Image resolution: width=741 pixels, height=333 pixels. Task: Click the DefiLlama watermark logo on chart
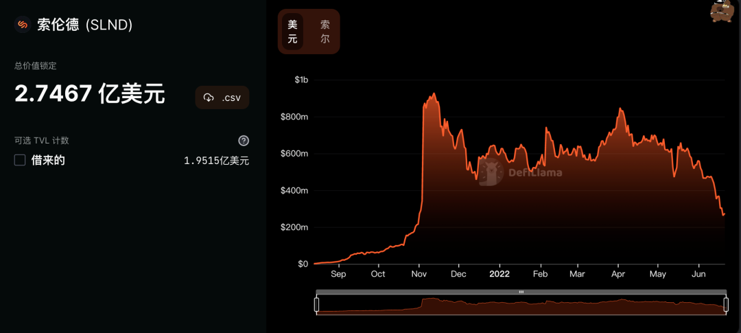click(x=492, y=172)
